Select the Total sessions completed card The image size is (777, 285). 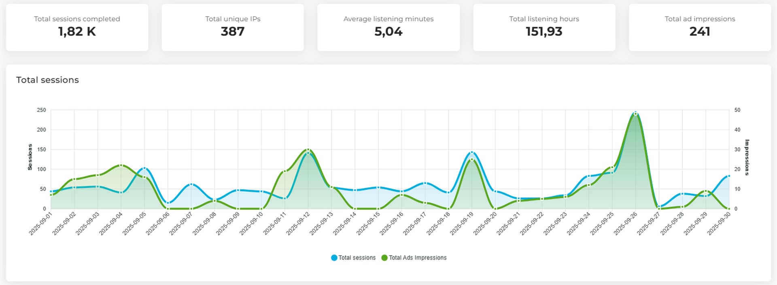click(77, 27)
